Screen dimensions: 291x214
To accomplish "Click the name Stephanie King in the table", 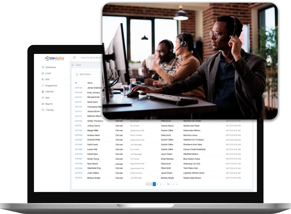I will pos(94,168).
